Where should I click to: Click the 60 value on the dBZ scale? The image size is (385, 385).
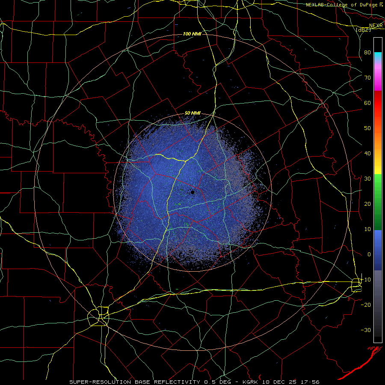[x=367, y=103]
